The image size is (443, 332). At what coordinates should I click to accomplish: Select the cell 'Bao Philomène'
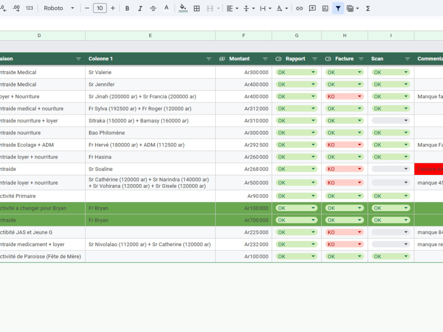(150, 133)
